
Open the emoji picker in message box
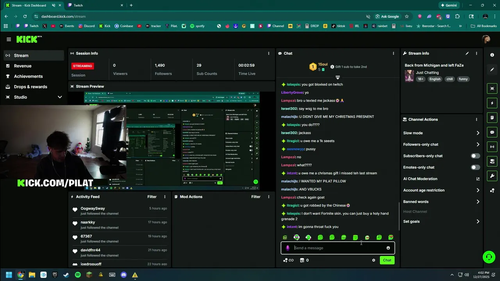point(388,248)
